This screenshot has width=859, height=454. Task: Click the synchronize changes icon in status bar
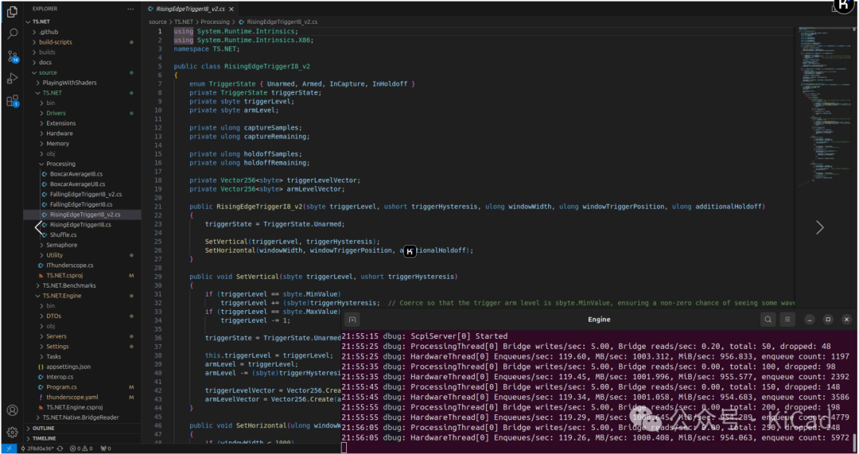[x=60, y=448]
